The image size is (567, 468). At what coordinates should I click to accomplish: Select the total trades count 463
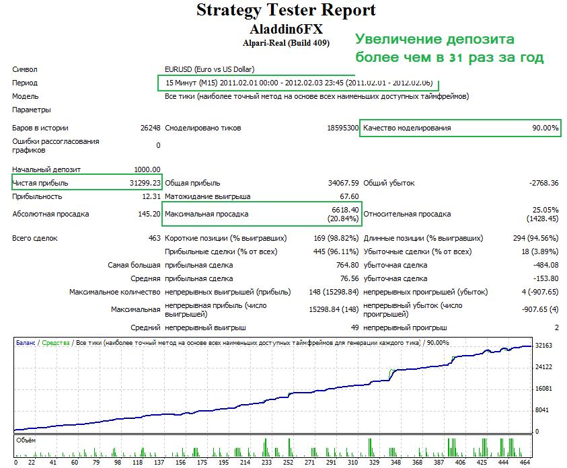(x=154, y=238)
